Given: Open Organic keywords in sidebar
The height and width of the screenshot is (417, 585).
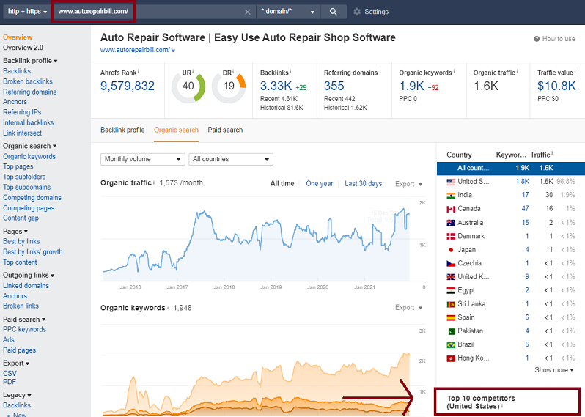Looking at the screenshot, I should (29, 157).
